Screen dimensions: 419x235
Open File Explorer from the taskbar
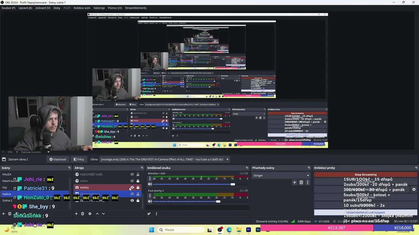coord(239,230)
